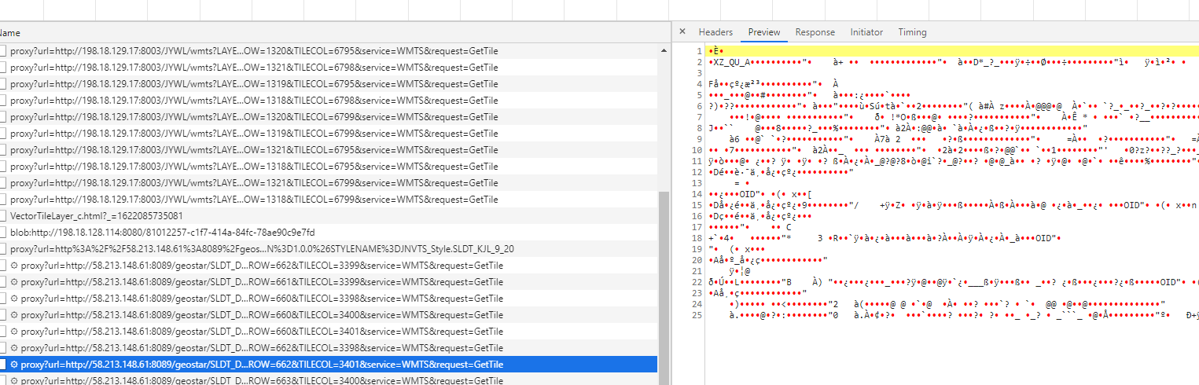1199x385 pixels.
Task: Close the request details pane
Action: click(x=682, y=32)
